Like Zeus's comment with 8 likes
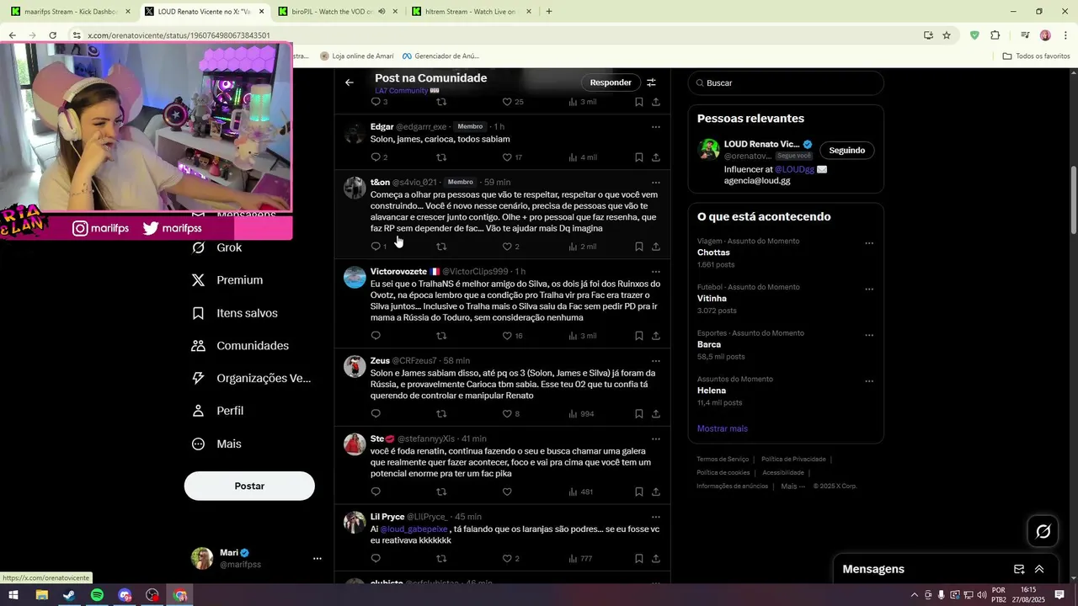1078x606 pixels. pos(507,414)
